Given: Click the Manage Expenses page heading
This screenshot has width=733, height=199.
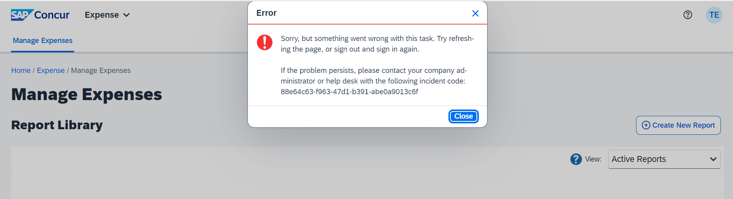Looking at the screenshot, I should 87,95.
